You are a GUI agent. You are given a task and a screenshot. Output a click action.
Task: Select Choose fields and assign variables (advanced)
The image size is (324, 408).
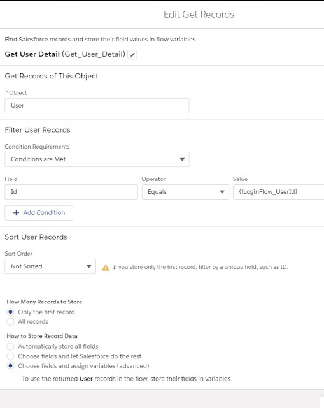pyautogui.click(x=10, y=365)
